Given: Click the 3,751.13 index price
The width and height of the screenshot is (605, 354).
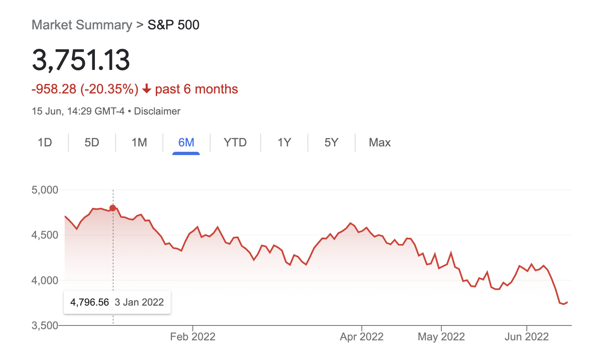Looking at the screenshot, I should click(x=81, y=60).
